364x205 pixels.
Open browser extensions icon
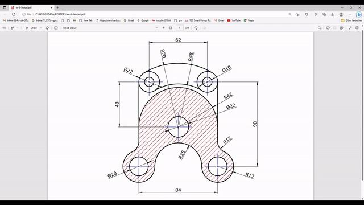tap(307, 14)
